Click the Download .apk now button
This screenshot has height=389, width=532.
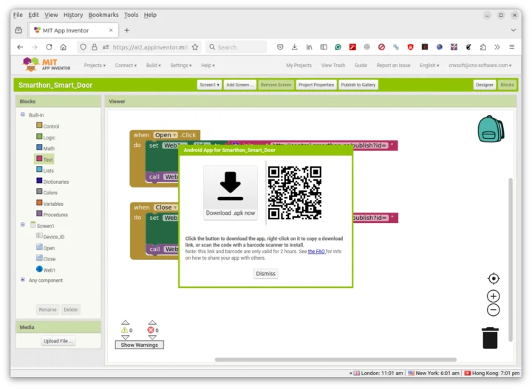231,193
